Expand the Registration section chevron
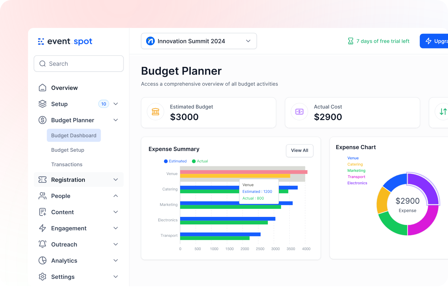Screen dimensions: 448x289 (116, 180)
